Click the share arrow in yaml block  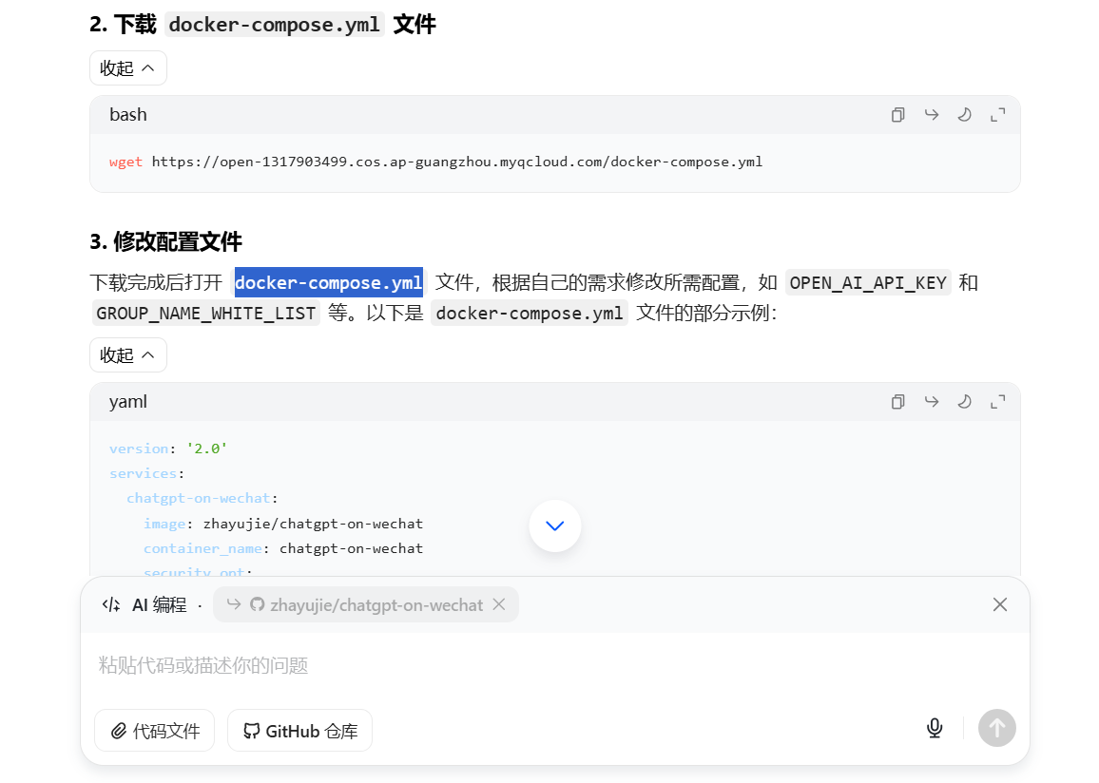coord(932,402)
